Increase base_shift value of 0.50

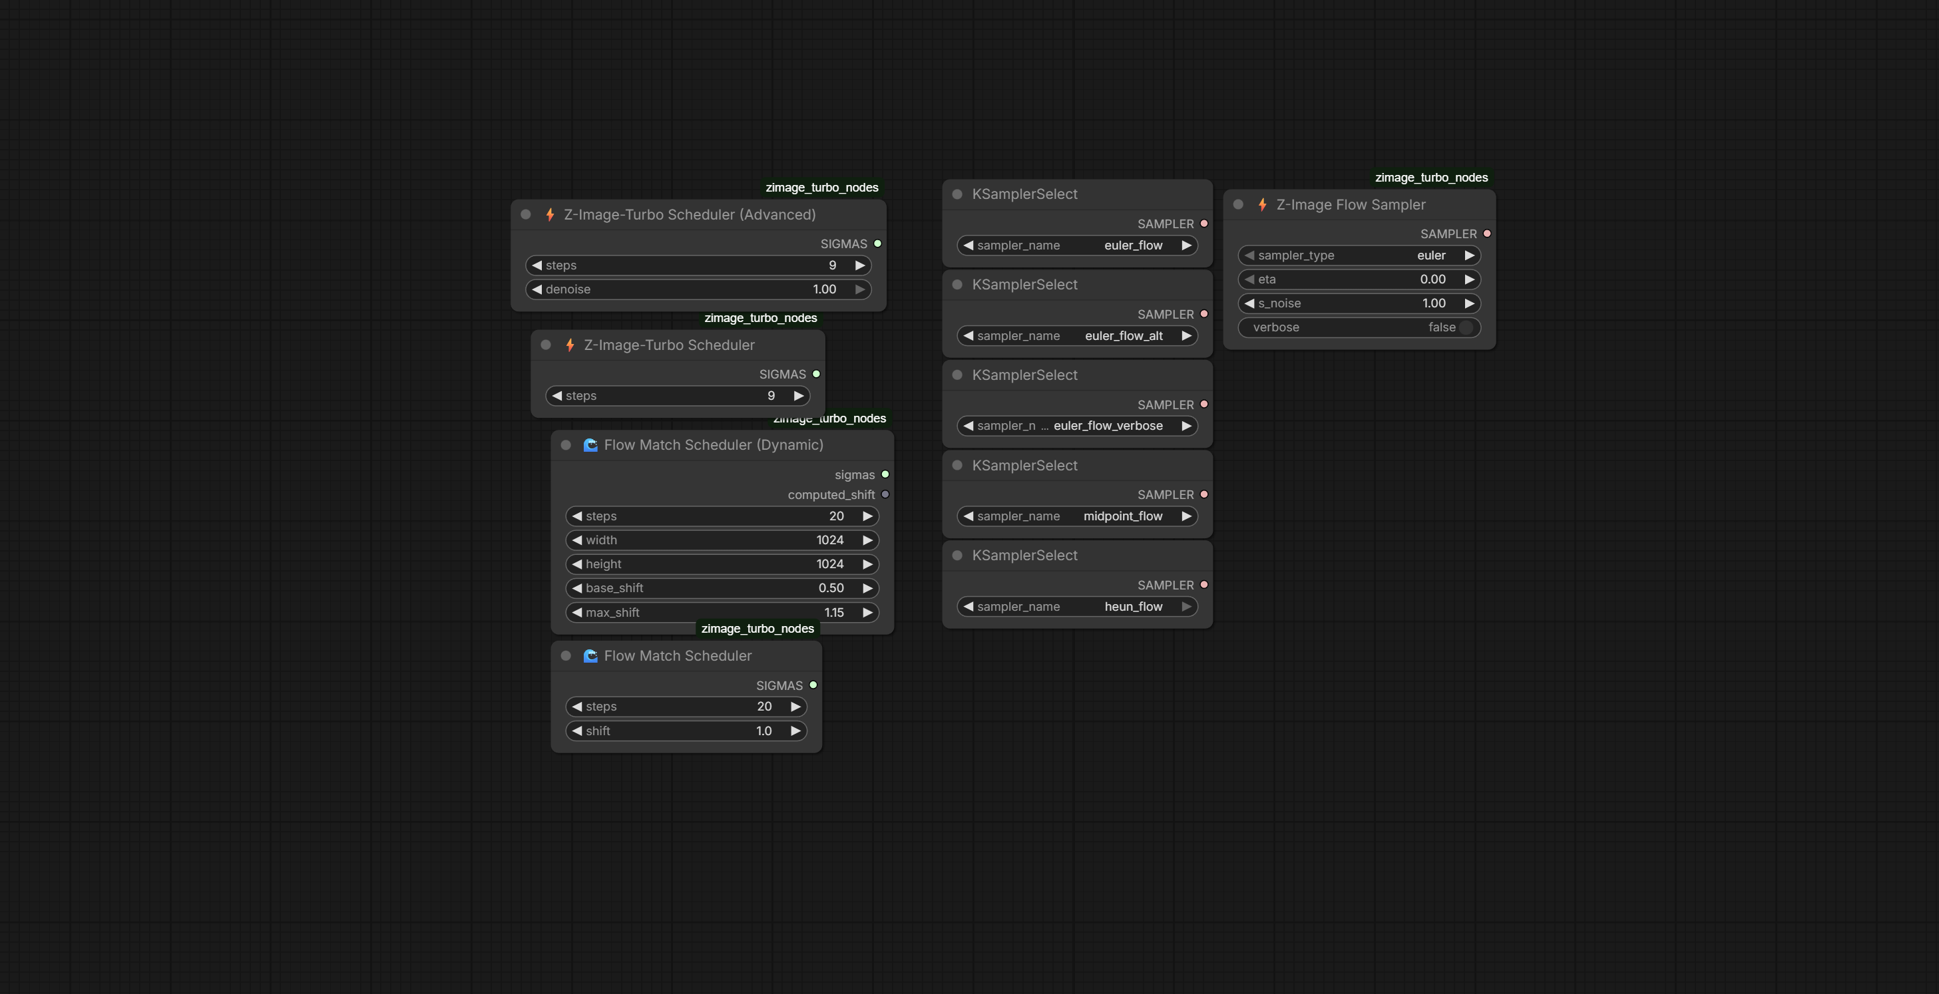[868, 588]
